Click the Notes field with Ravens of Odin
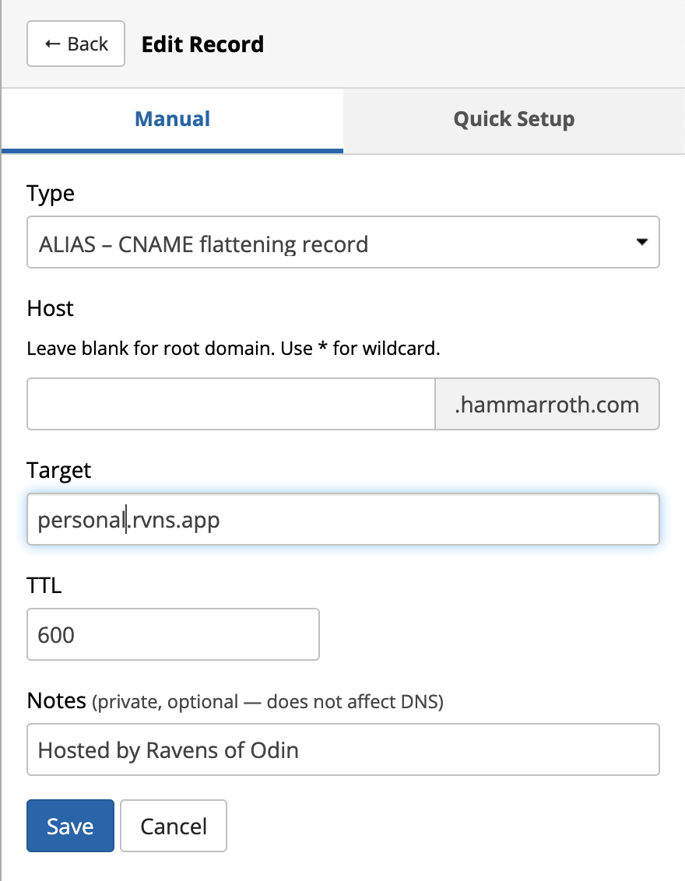 (x=342, y=749)
